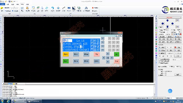Uncheck the bottom of three stacked option checkboxes
183x103 pixels.
(x=159, y=63)
